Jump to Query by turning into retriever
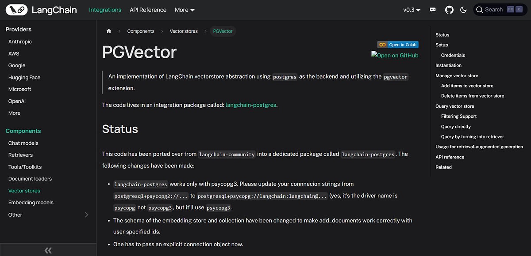 coord(473,137)
